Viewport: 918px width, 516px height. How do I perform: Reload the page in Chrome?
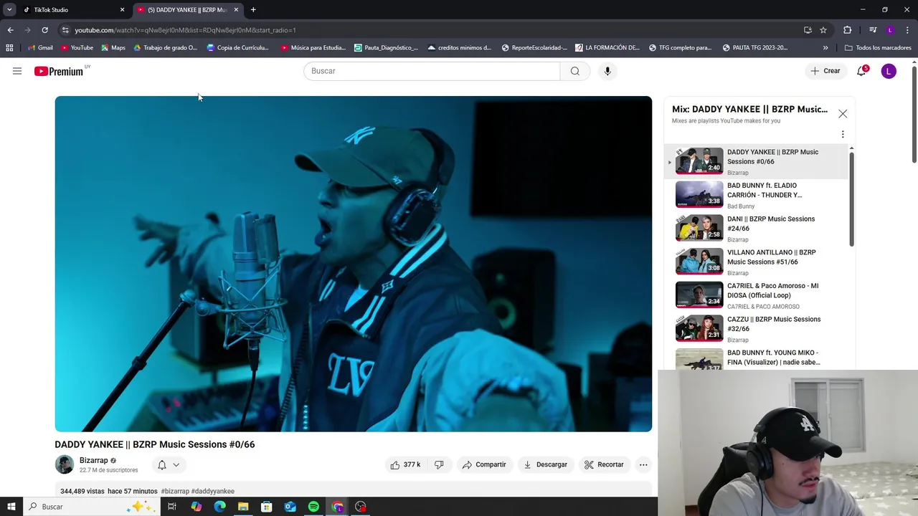(x=44, y=30)
